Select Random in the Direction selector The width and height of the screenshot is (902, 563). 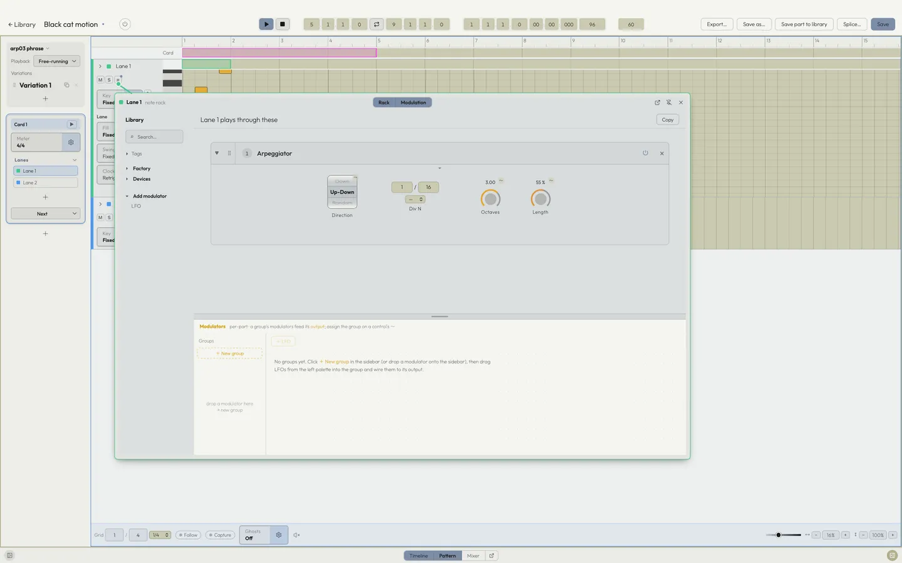342,203
